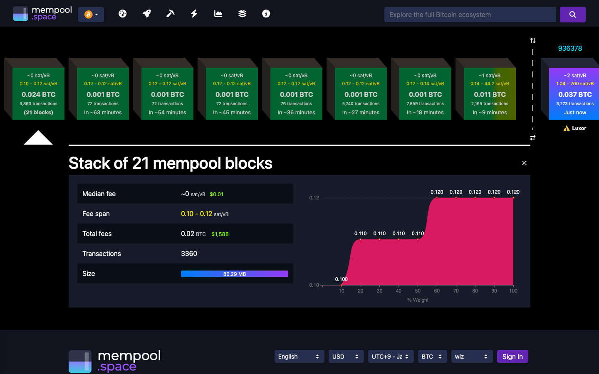Click the purple search button
Viewport: 599px width, 374px height.
tap(572, 14)
